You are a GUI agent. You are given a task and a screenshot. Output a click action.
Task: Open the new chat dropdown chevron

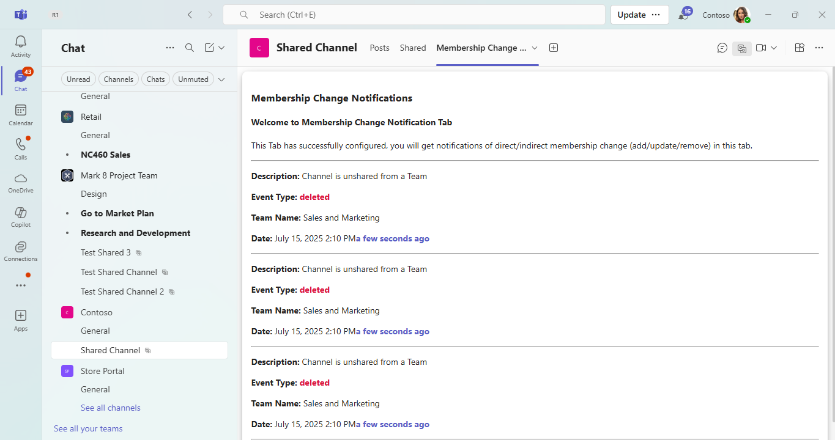pyautogui.click(x=221, y=48)
